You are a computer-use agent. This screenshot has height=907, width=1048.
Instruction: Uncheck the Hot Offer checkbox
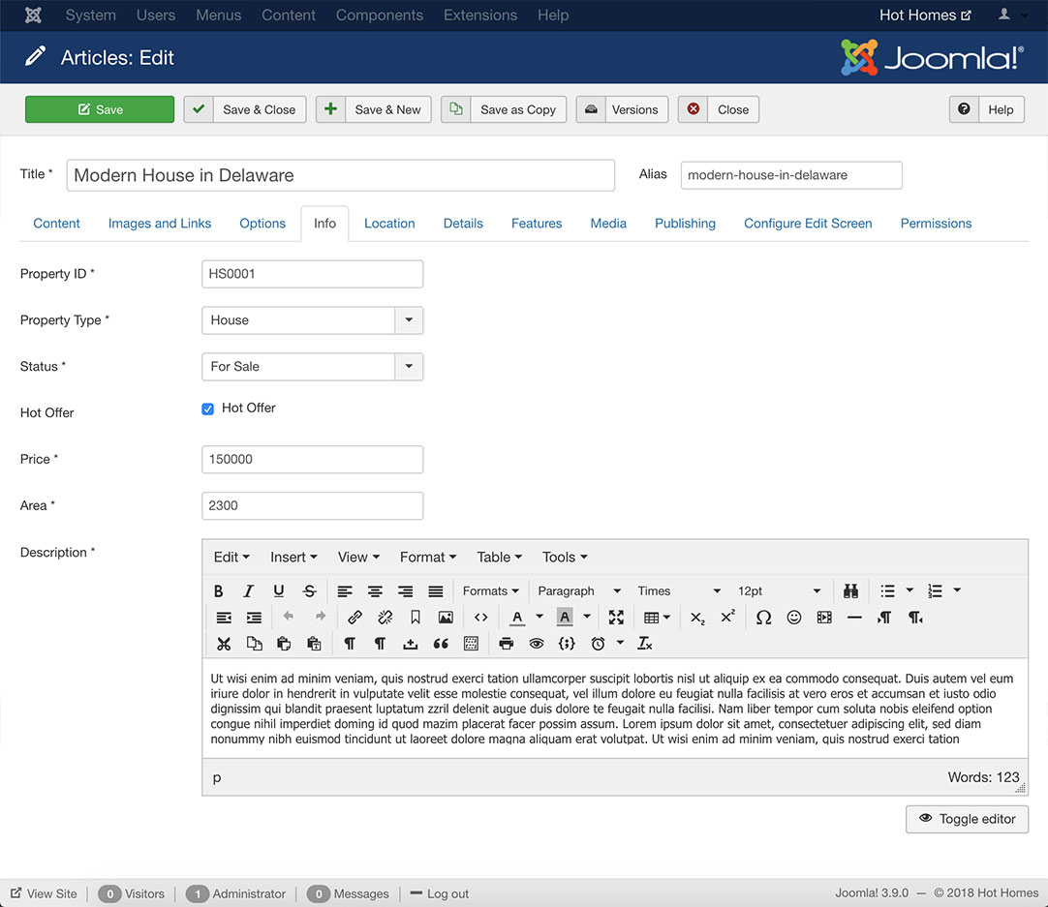[x=208, y=408]
